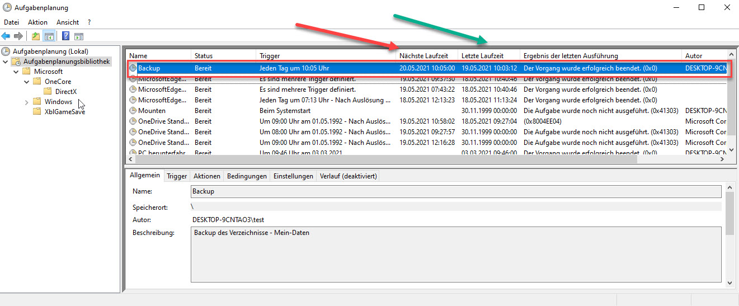Expand the Windows folder node
This screenshot has height=306, width=739.
[27, 102]
